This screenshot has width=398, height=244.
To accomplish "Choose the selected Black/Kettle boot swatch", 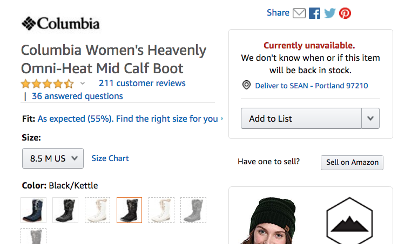I will [130, 210].
